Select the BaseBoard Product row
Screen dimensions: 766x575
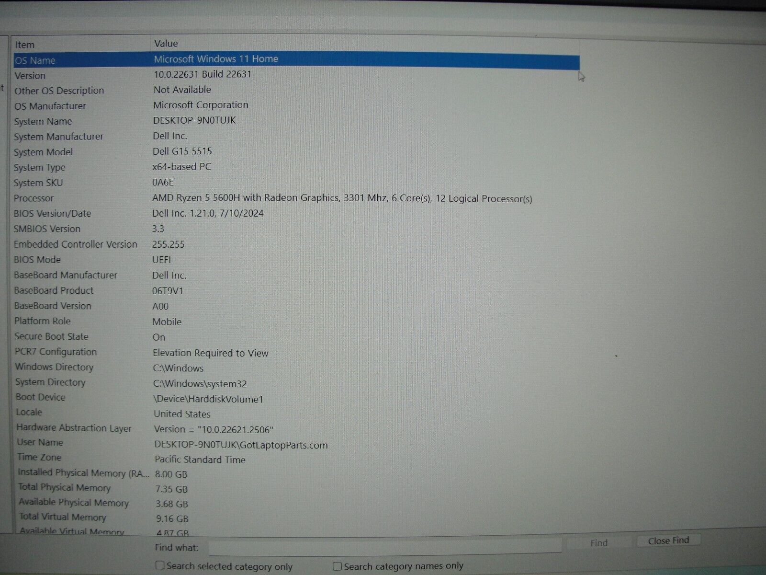pos(297,290)
